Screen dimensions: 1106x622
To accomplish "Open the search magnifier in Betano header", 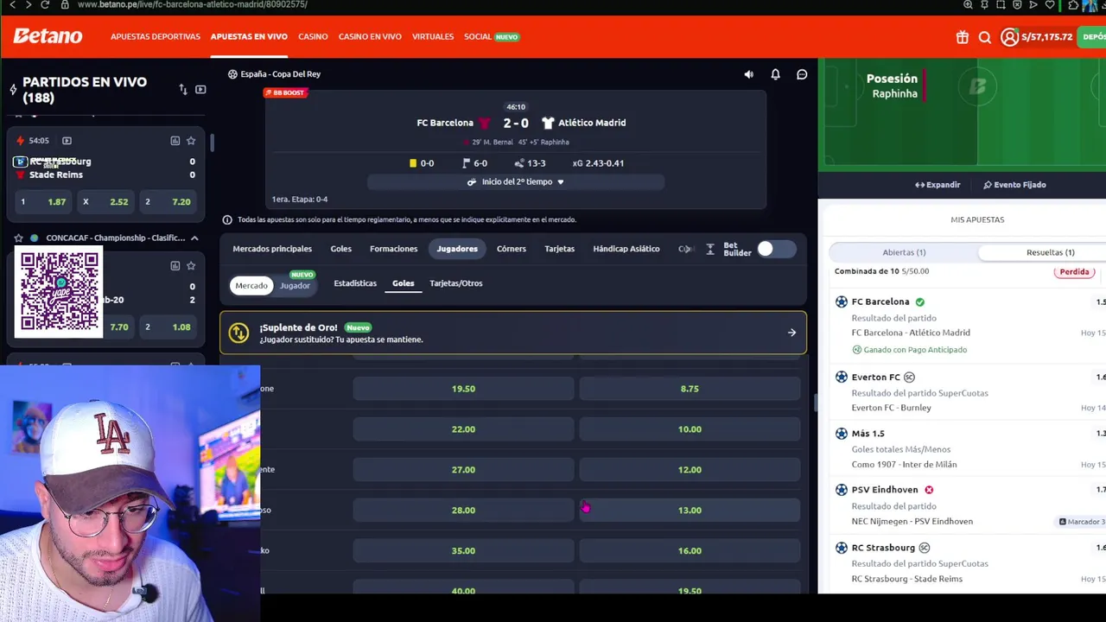I will coord(985,37).
